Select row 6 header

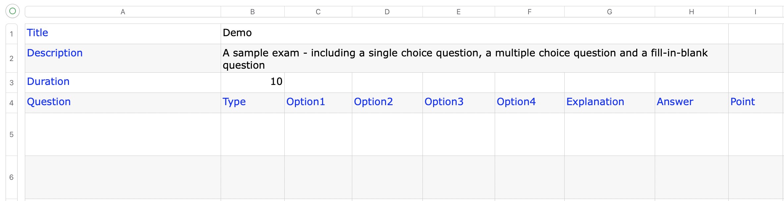[x=12, y=177]
